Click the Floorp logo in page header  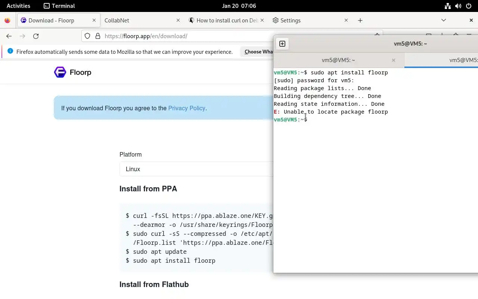click(73, 72)
